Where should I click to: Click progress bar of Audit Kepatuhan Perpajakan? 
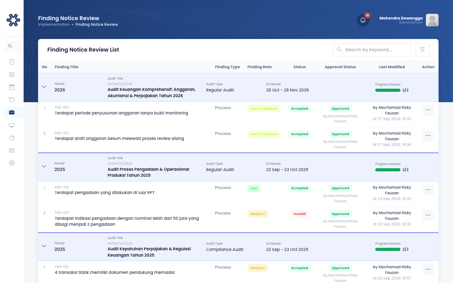click(x=388, y=249)
